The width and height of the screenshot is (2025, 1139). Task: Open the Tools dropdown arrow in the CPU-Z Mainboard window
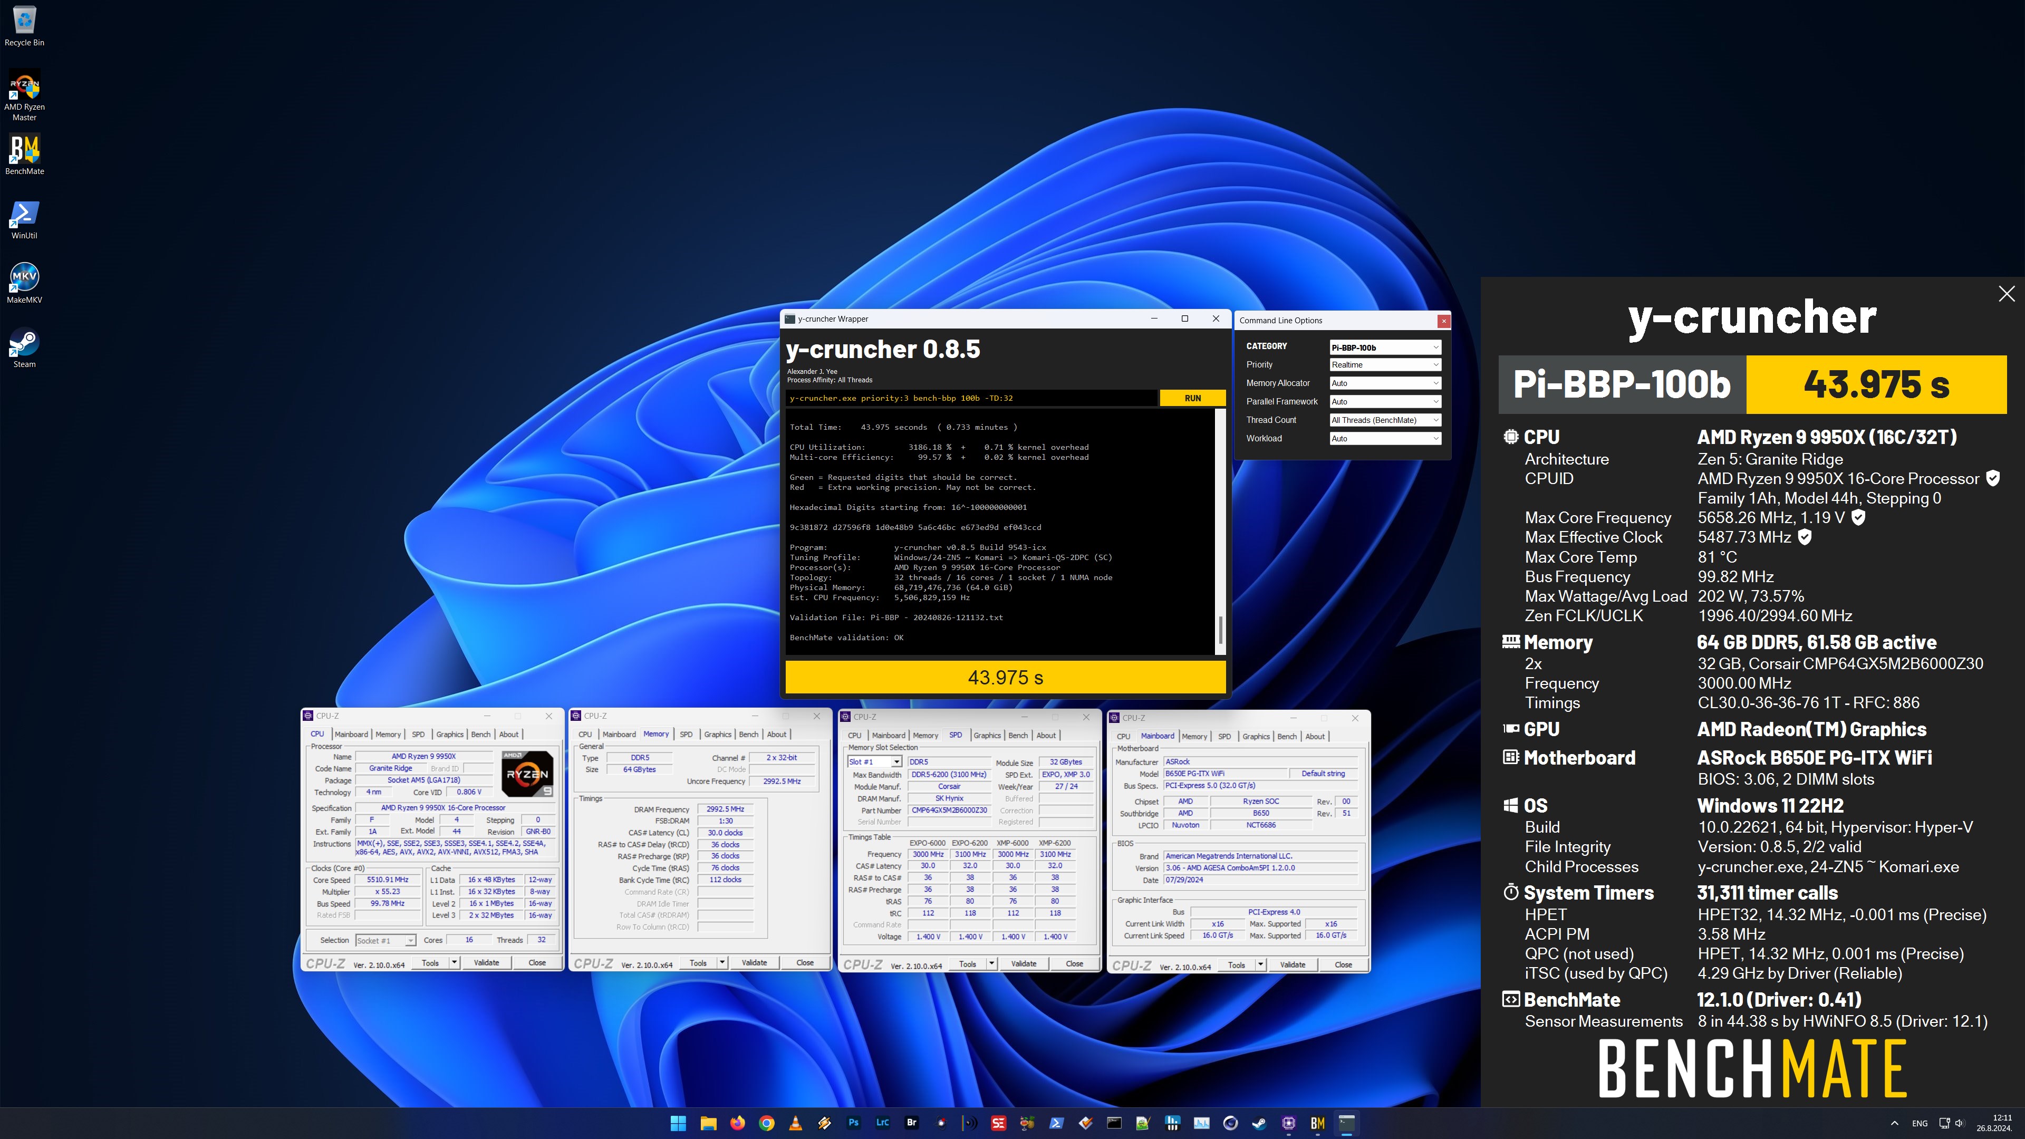point(1260,966)
